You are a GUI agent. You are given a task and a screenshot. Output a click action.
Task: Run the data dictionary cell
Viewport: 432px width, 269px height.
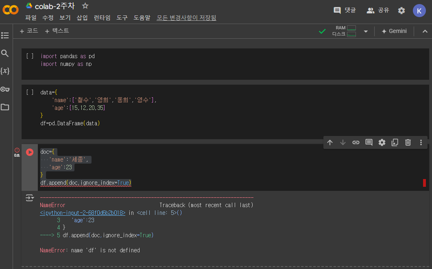click(x=30, y=92)
